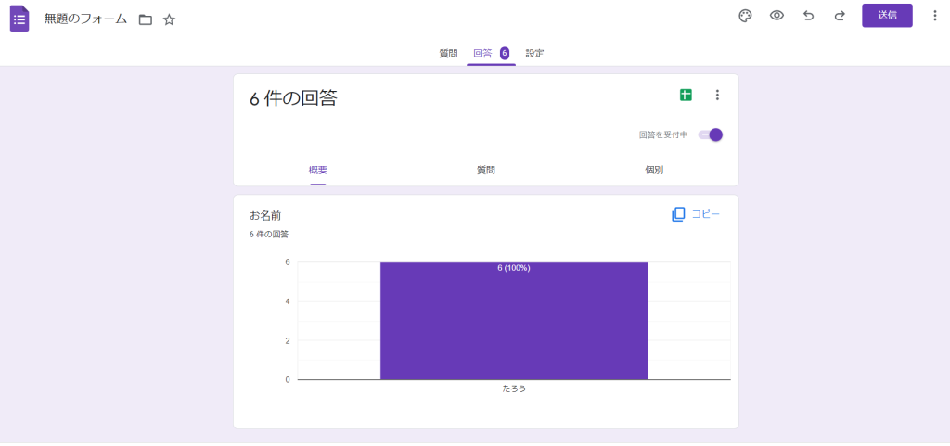The height and width of the screenshot is (446, 950).
Task: Open the 個別 responses view
Action: tap(654, 171)
